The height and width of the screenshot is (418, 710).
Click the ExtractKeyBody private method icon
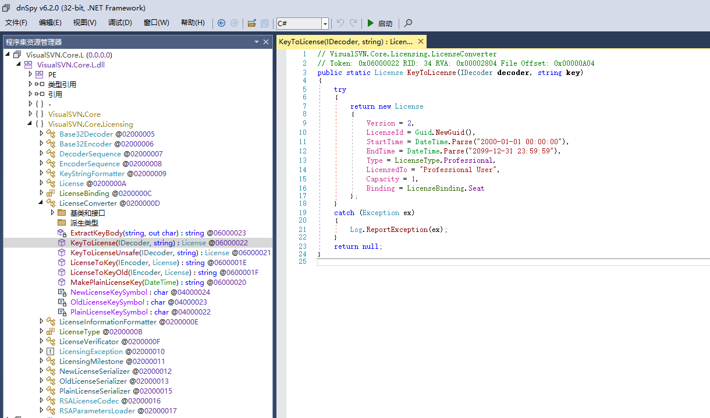coord(61,233)
